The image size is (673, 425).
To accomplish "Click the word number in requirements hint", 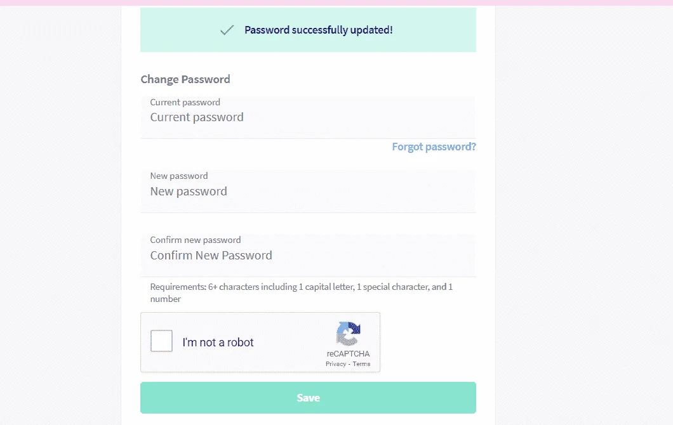I will click(166, 299).
